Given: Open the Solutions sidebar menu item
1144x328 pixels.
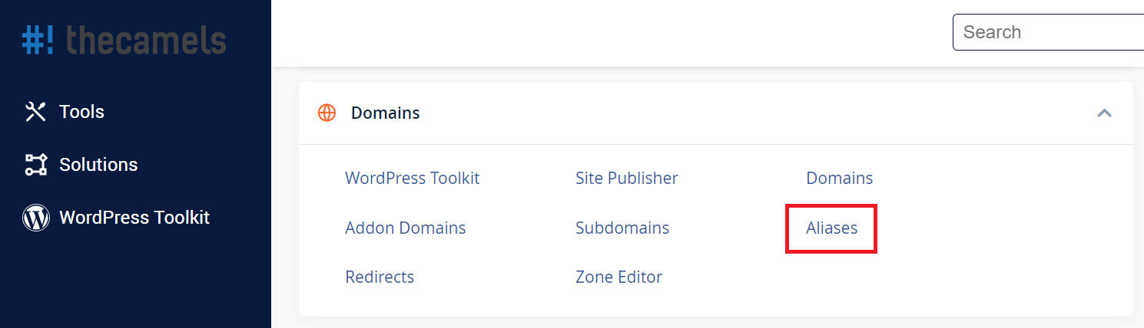Looking at the screenshot, I should click(98, 165).
